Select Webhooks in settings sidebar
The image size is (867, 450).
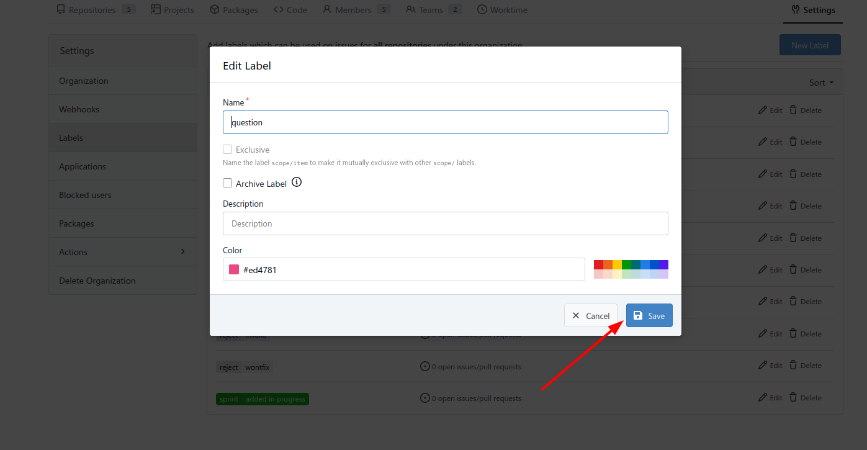(x=79, y=109)
